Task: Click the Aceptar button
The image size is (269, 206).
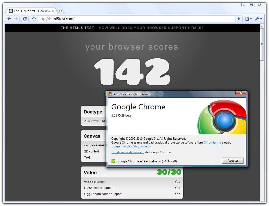Action: pos(233,161)
